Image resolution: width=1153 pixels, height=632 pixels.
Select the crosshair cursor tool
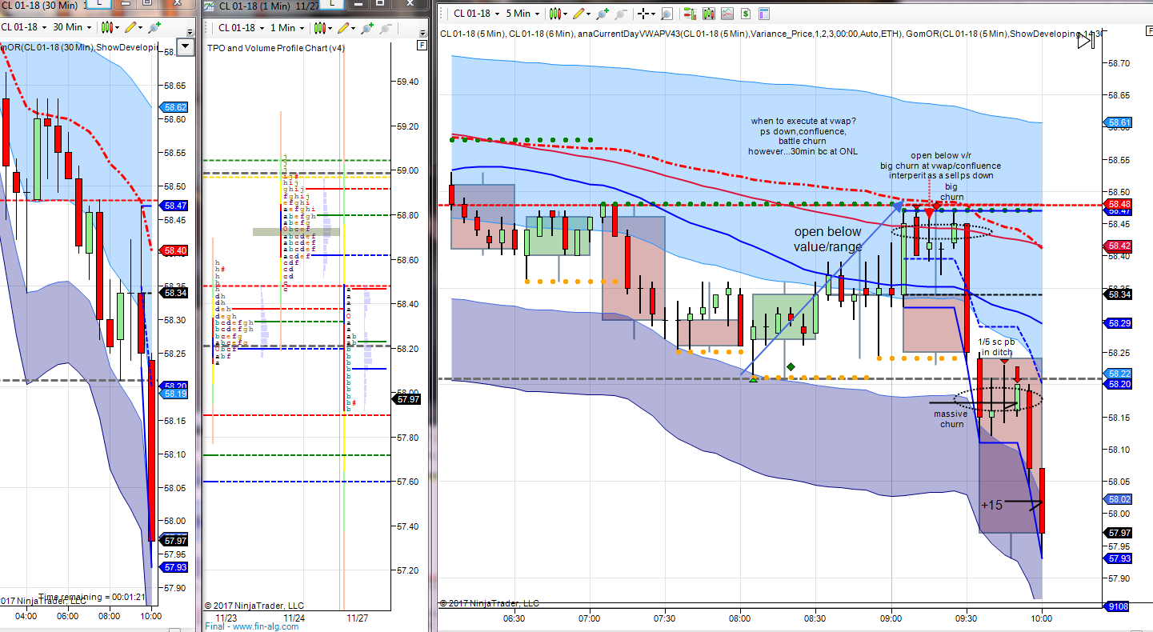coord(643,14)
